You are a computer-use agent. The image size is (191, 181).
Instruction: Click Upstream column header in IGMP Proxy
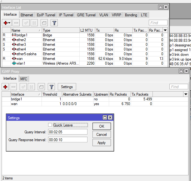(x=101, y=94)
